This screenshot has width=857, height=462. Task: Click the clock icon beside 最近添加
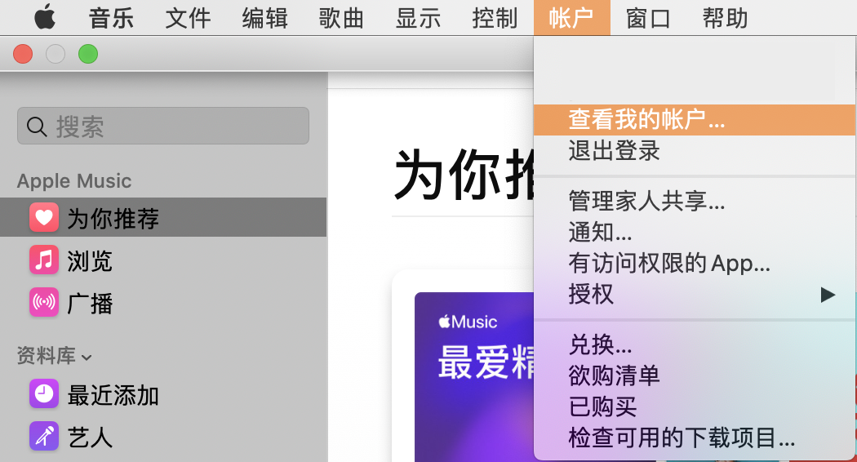coord(44,393)
